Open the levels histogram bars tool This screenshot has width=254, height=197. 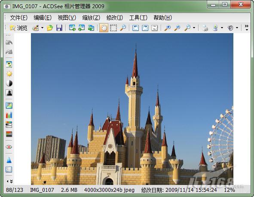(x=9, y=115)
